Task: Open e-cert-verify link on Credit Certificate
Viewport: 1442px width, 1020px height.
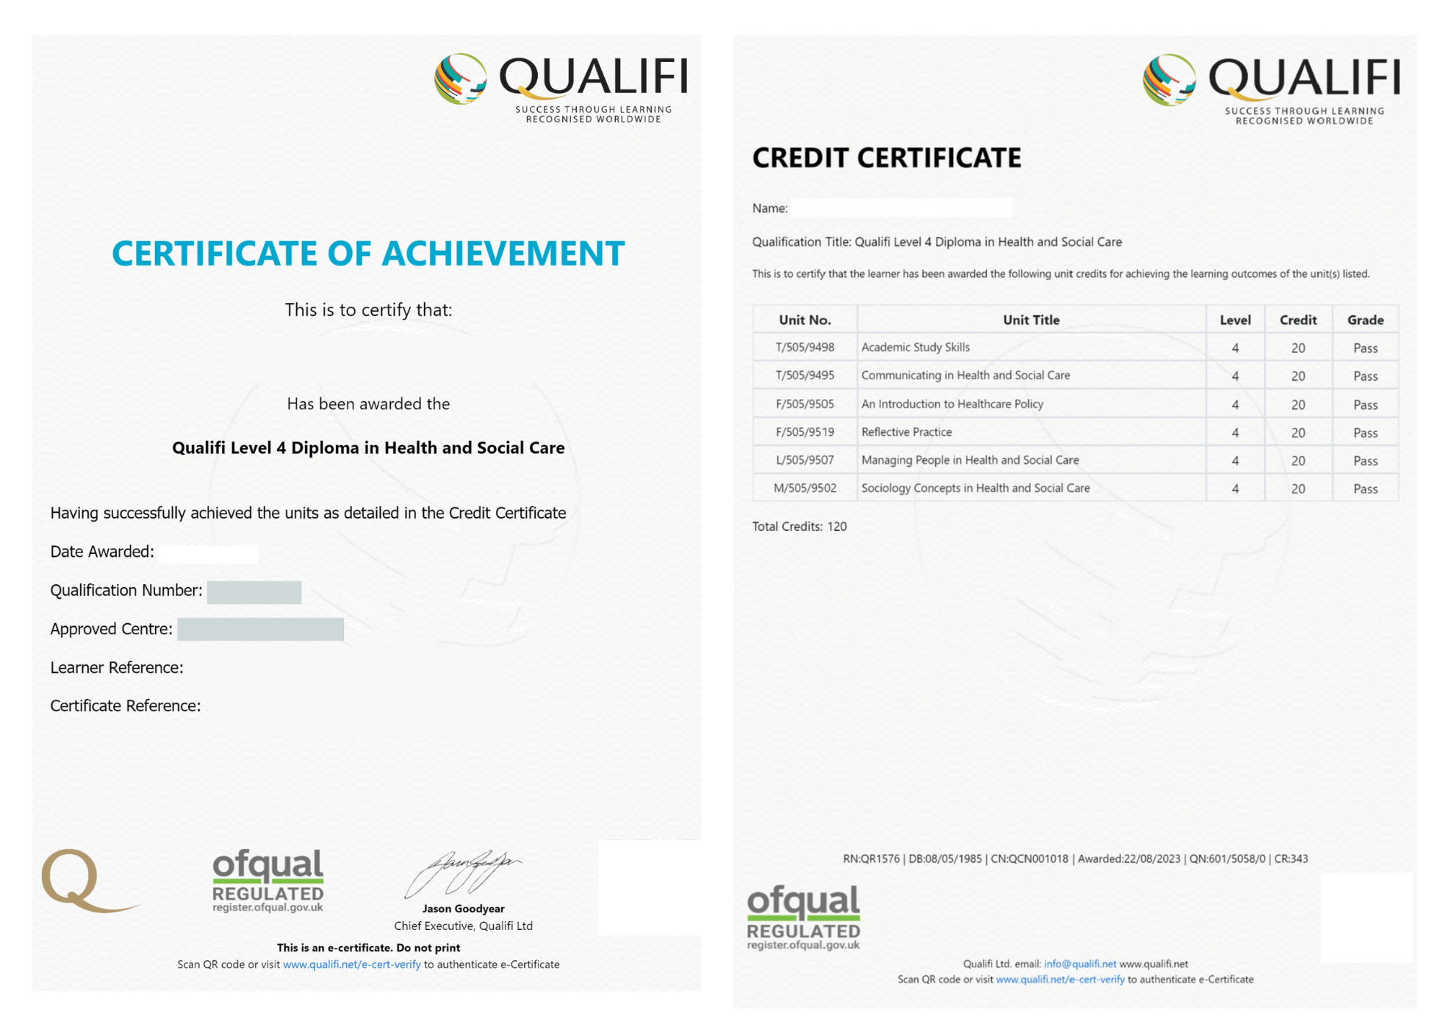Action: coord(1060,980)
